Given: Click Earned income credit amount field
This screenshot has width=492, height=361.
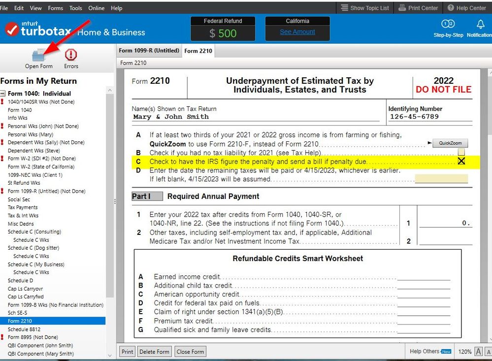Looking at the screenshot, I should 423,276.
